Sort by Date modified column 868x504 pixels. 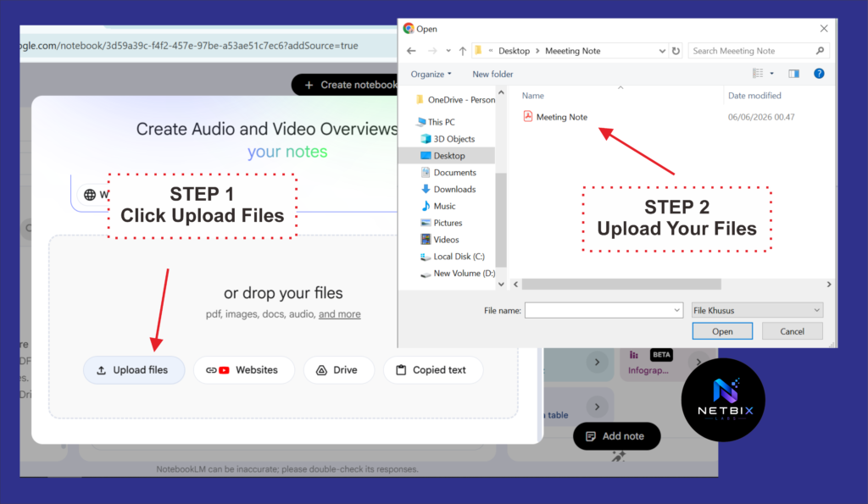click(754, 96)
